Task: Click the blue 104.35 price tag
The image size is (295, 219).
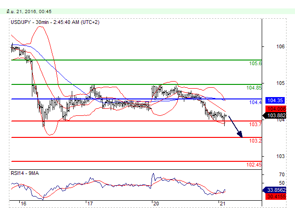Action: (x=275, y=100)
